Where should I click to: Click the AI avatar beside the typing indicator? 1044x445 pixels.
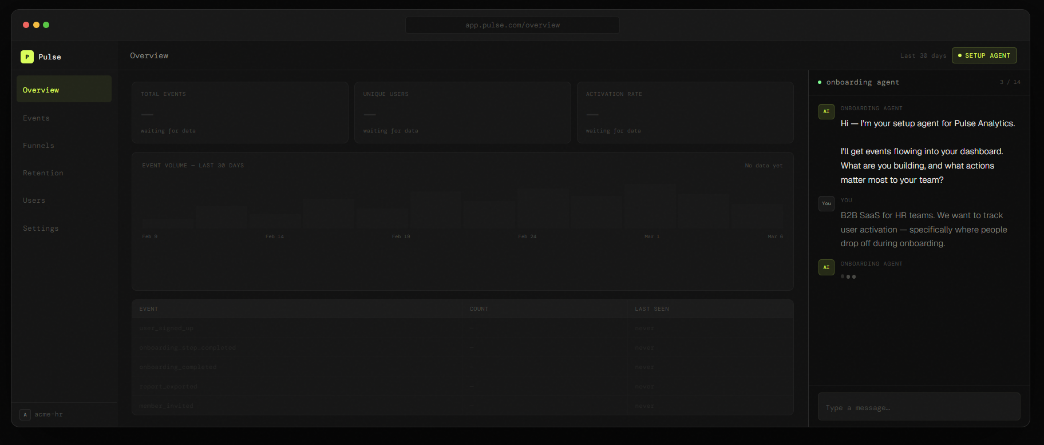826,267
